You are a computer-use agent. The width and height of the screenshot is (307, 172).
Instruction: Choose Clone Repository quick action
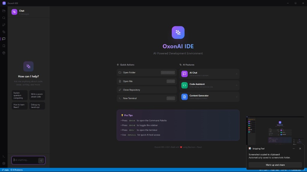pos(147,90)
